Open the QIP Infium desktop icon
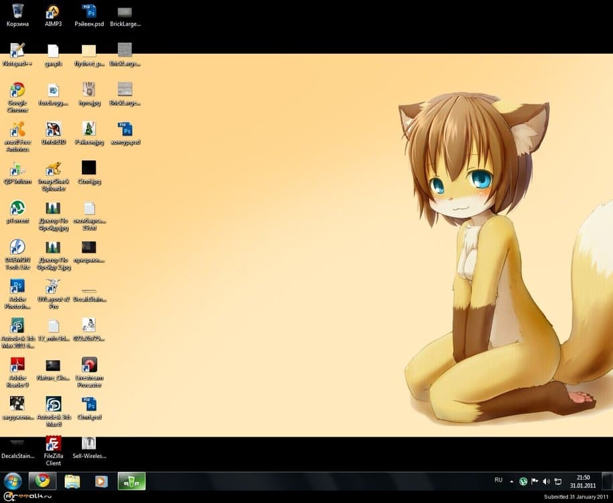Viewport: 613px width, 503px height. [x=17, y=169]
